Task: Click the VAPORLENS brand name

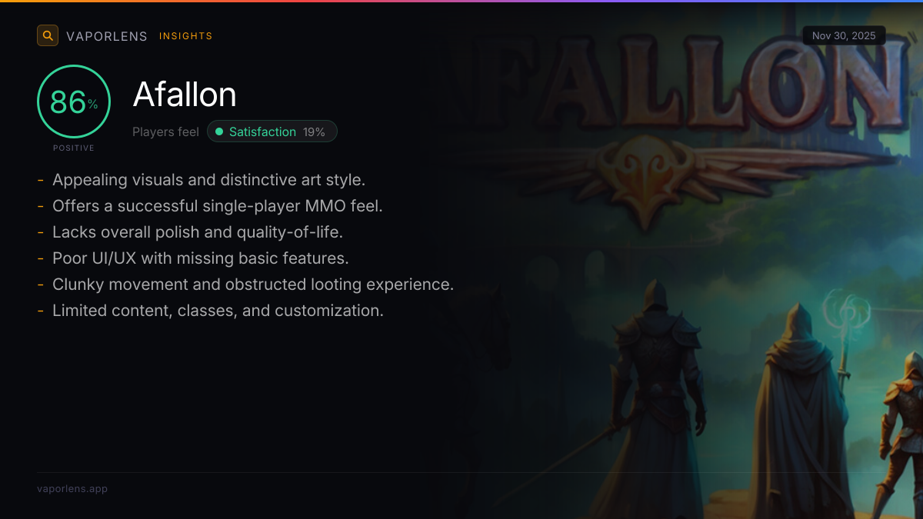Action: click(x=107, y=36)
